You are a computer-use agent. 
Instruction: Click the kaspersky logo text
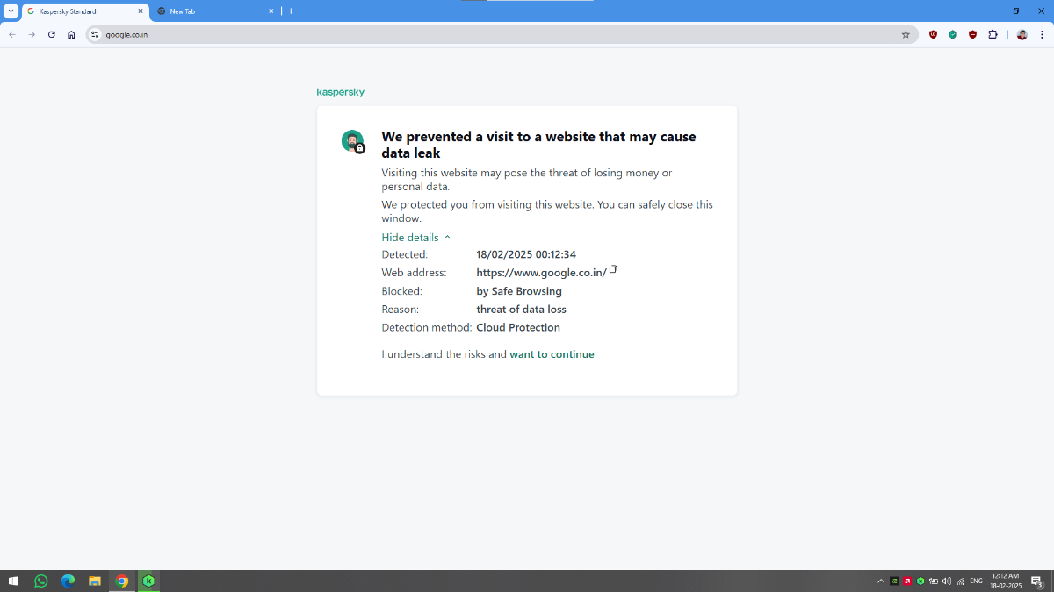(x=340, y=92)
